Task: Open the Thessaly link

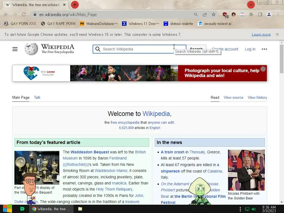Action: tap(197, 152)
